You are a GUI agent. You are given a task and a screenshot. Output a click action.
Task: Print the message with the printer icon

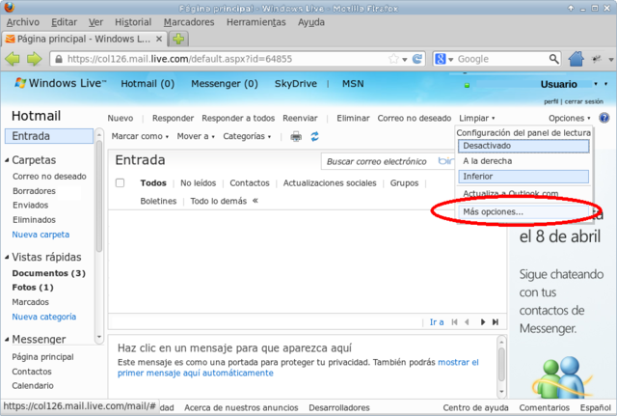[296, 137]
